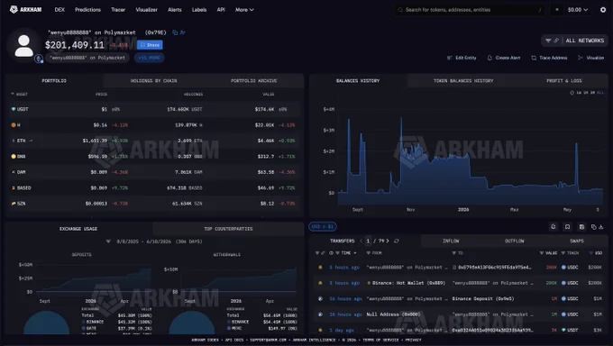Viewport: 613px width, 346px height.
Task: Click the ETH row in the portfolio
Action: click(x=155, y=141)
